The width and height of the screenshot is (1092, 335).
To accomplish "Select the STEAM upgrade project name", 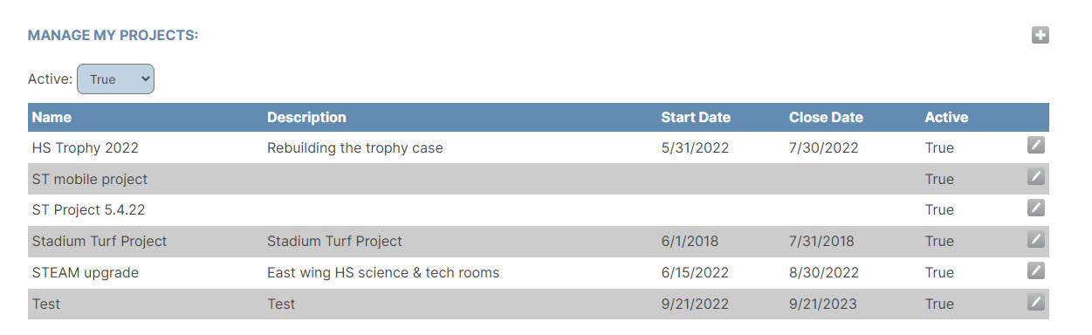I will click(x=85, y=272).
